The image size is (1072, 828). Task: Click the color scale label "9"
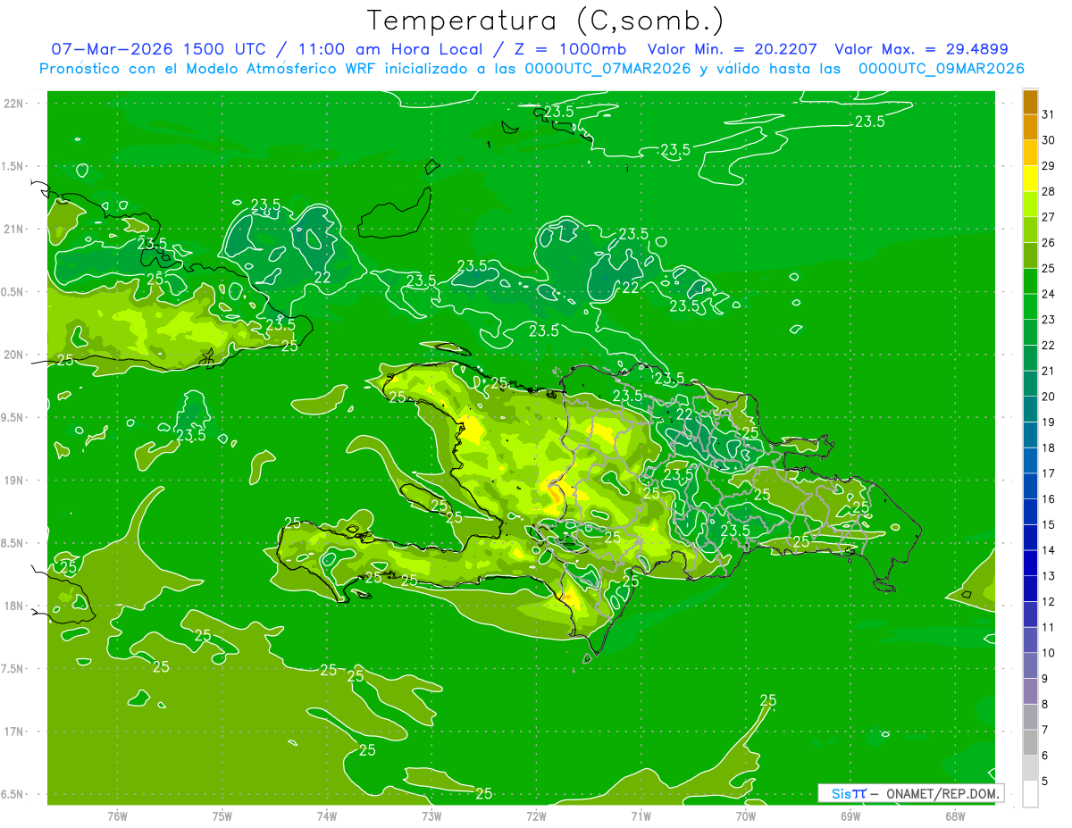[1045, 679]
